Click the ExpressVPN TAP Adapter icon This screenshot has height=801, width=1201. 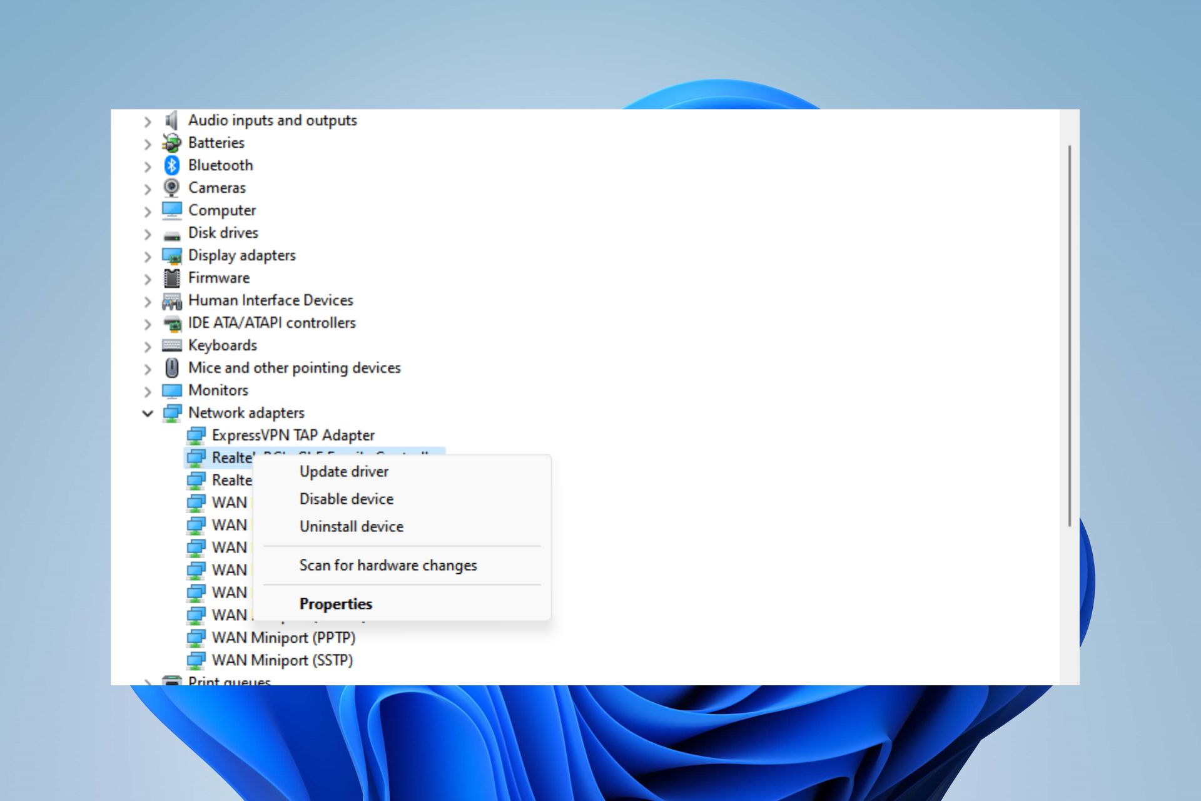196,435
